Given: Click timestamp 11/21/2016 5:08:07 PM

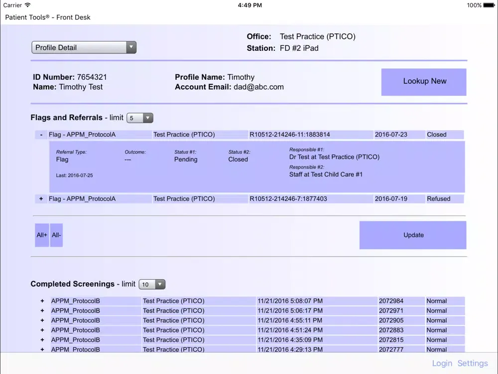Looking at the screenshot, I should point(290,301).
